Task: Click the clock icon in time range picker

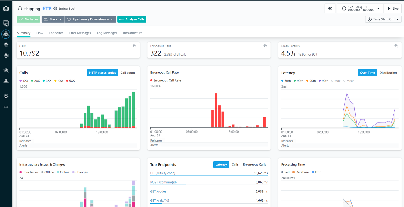Action: tap(344, 9)
